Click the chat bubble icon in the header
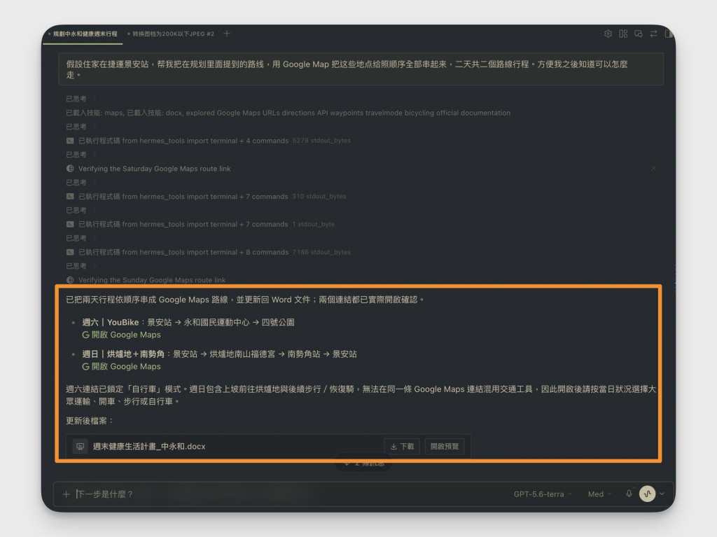Image resolution: width=717 pixels, height=537 pixels. (x=639, y=34)
